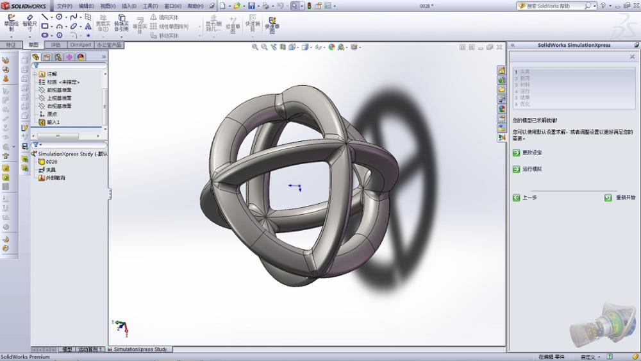Screen dimensions: 641x361
Task: Click the Smart Dimension (智能尺寸) tool
Action: click(29, 24)
